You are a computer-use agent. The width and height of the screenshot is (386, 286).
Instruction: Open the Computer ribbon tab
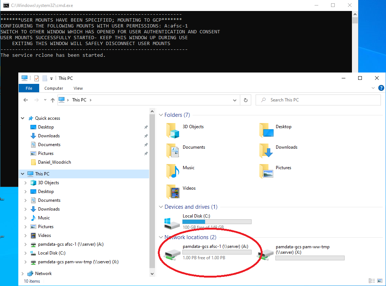click(53, 88)
